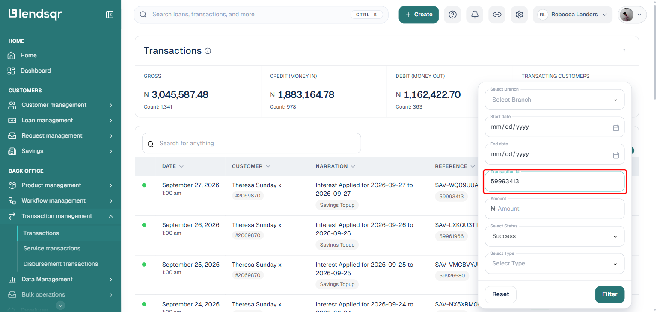The height and width of the screenshot is (312, 657).
Task: Click Theresa Sunday x in September 27 row
Action: pyautogui.click(x=257, y=185)
